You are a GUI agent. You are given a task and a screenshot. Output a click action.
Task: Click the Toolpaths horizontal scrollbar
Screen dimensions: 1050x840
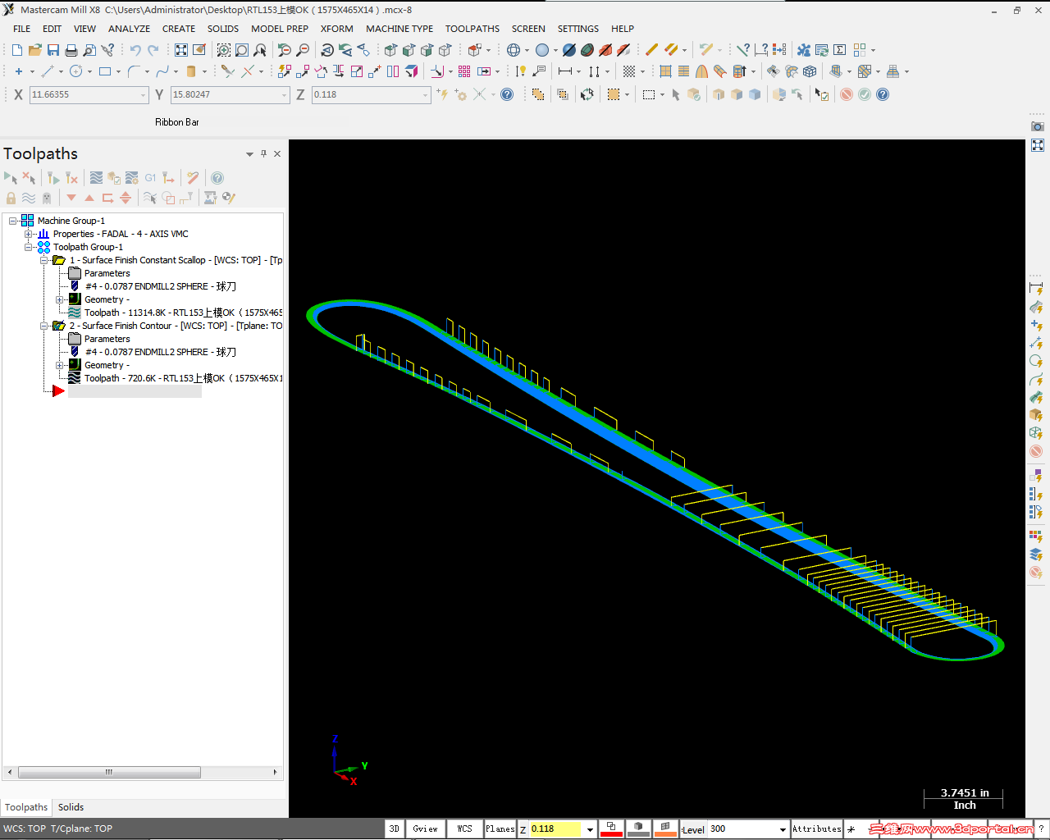pyautogui.click(x=143, y=772)
